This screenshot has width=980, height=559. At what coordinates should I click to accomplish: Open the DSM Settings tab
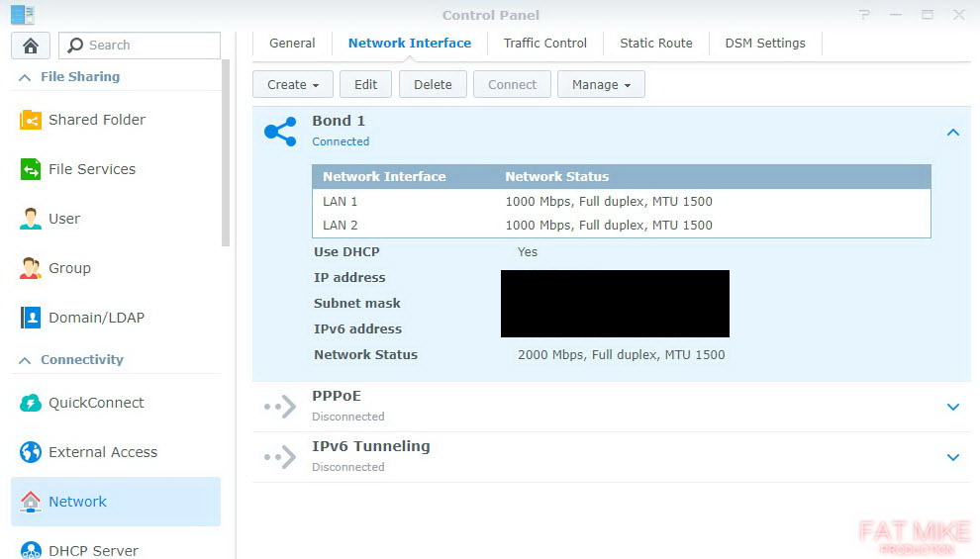click(765, 44)
